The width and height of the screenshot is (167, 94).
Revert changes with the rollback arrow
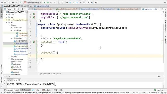[x=84, y=2]
